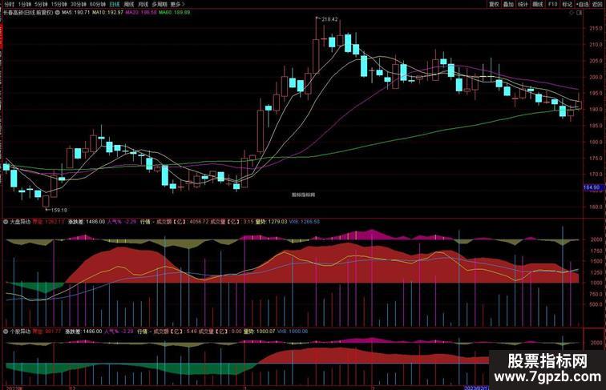
Task: Click the 大盘异动 indicator name
Action: (20, 222)
